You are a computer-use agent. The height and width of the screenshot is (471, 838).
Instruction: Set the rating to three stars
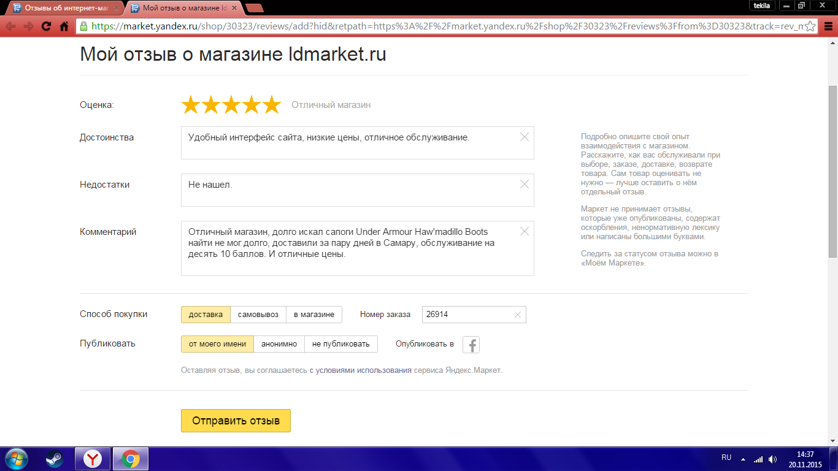click(231, 105)
